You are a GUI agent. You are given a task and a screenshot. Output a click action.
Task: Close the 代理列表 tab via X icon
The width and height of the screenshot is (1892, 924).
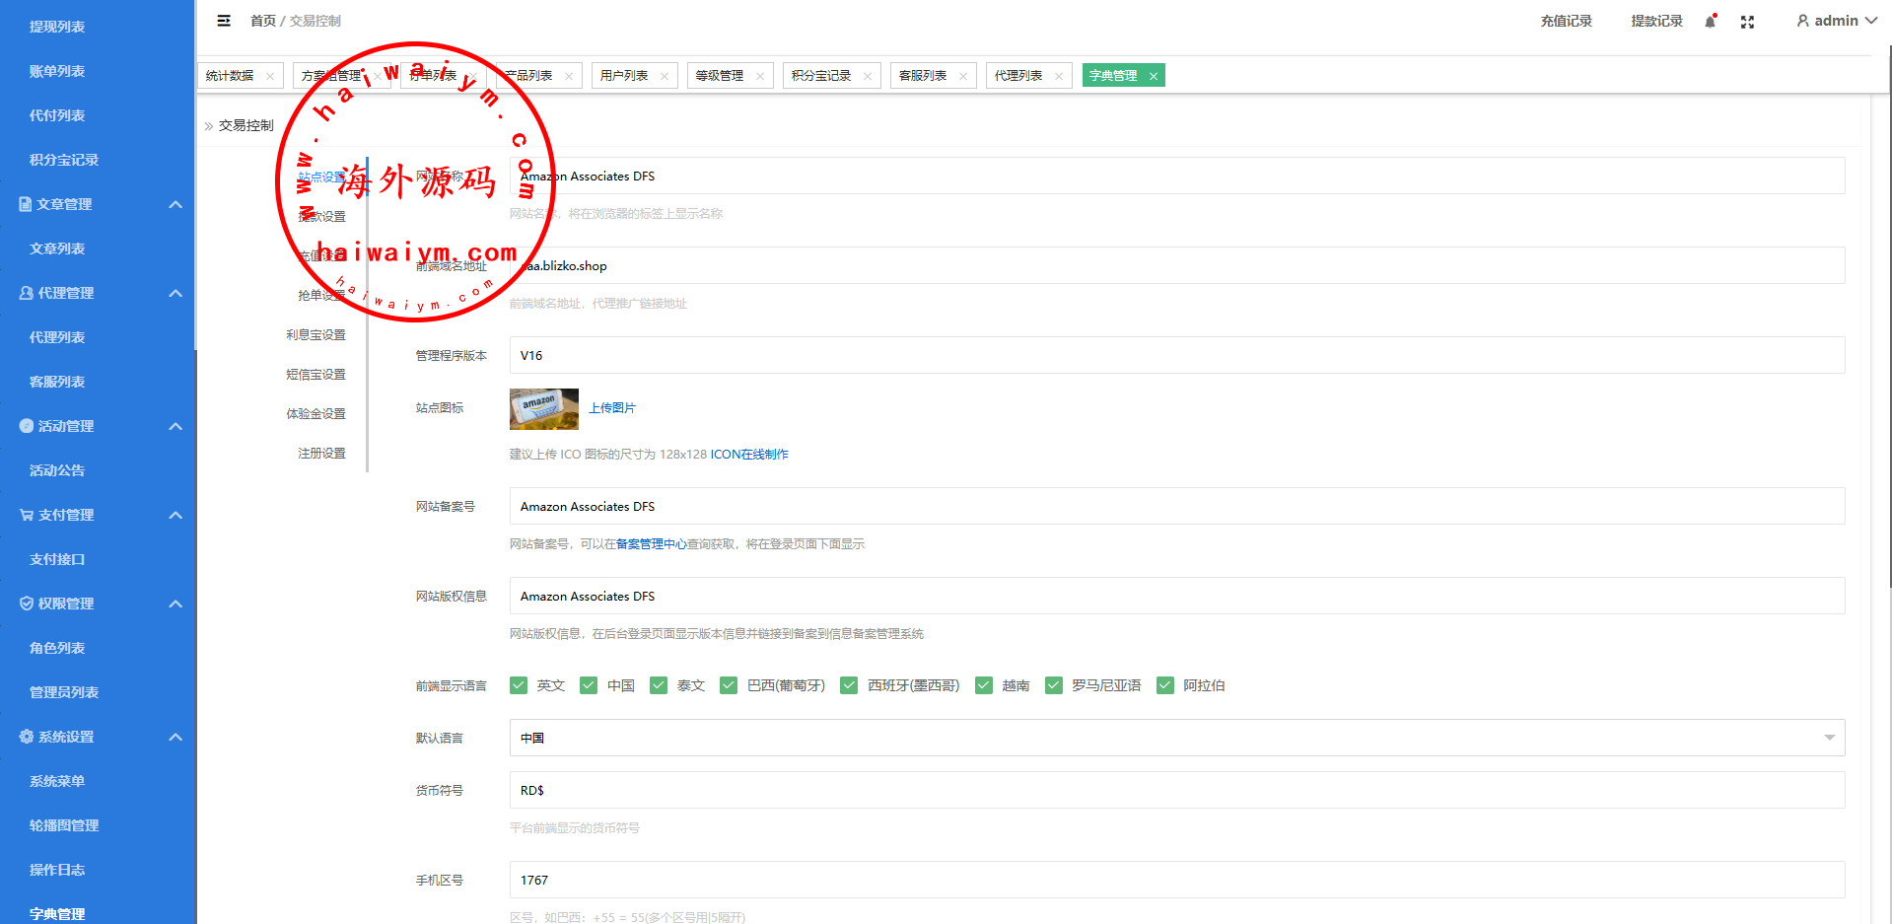pyautogui.click(x=1059, y=76)
